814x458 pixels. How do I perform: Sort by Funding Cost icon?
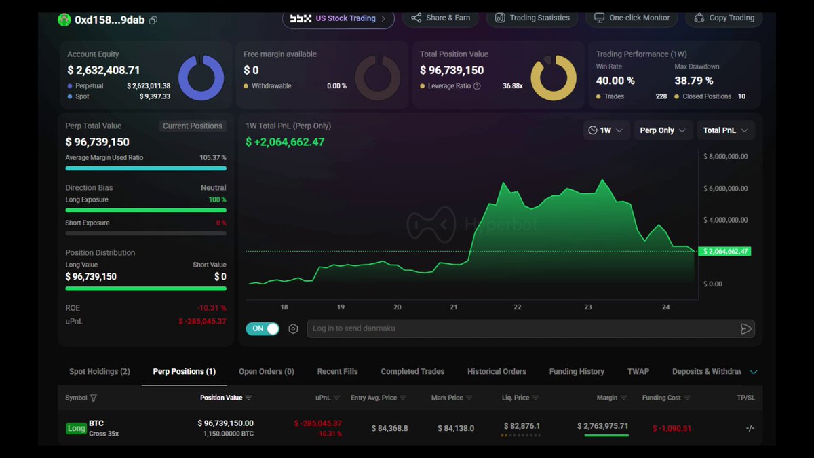[687, 398]
